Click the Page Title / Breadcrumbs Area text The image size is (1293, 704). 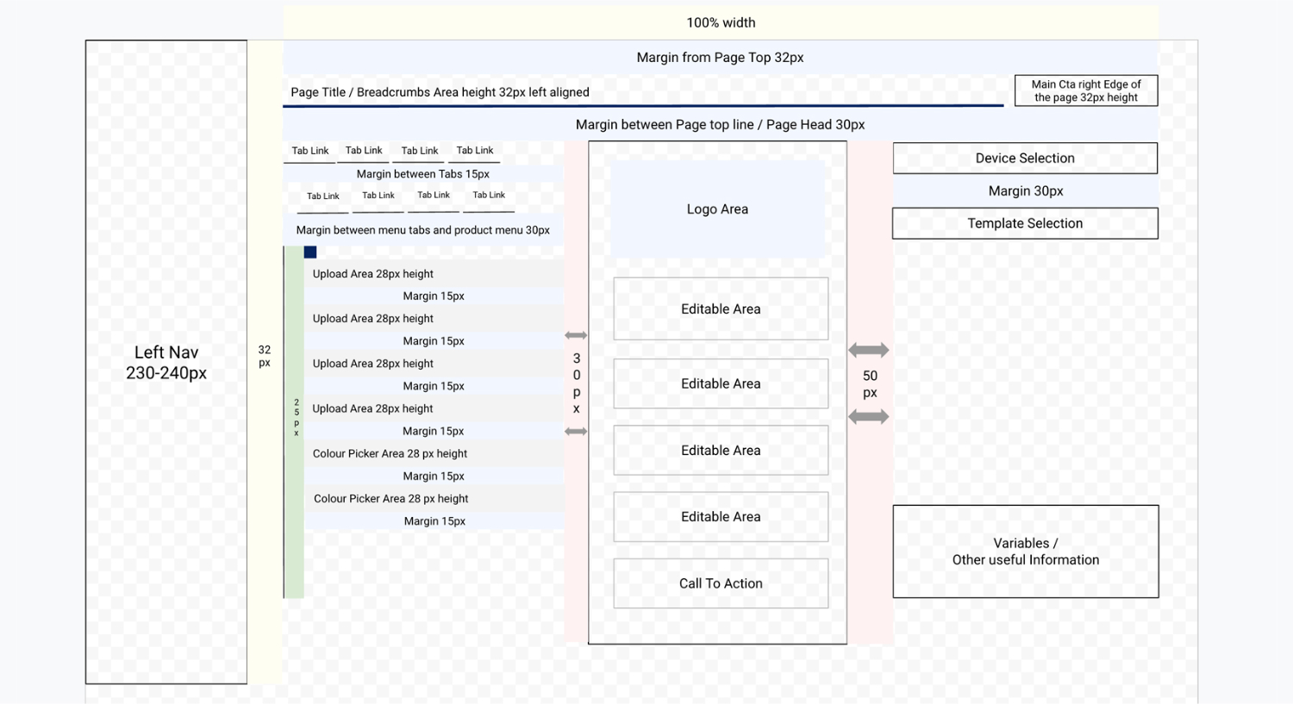click(440, 92)
